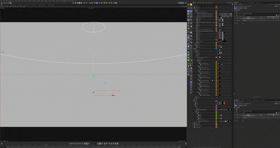Click the blue sphere icon in tool palette
The height and width of the screenshot is (148, 280).
pyautogui.click(x=188, y=46)
